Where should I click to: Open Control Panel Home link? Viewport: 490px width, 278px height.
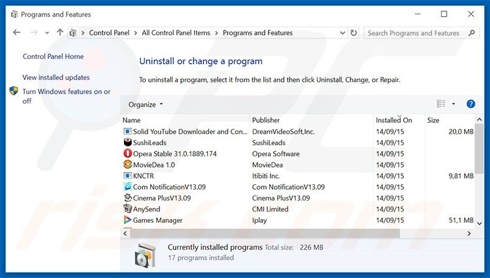tap(53, 56)
